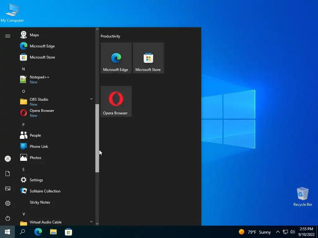Open Documents from the Start sidebar
This screenshot has height=238, width=318.
pos(8,174)
